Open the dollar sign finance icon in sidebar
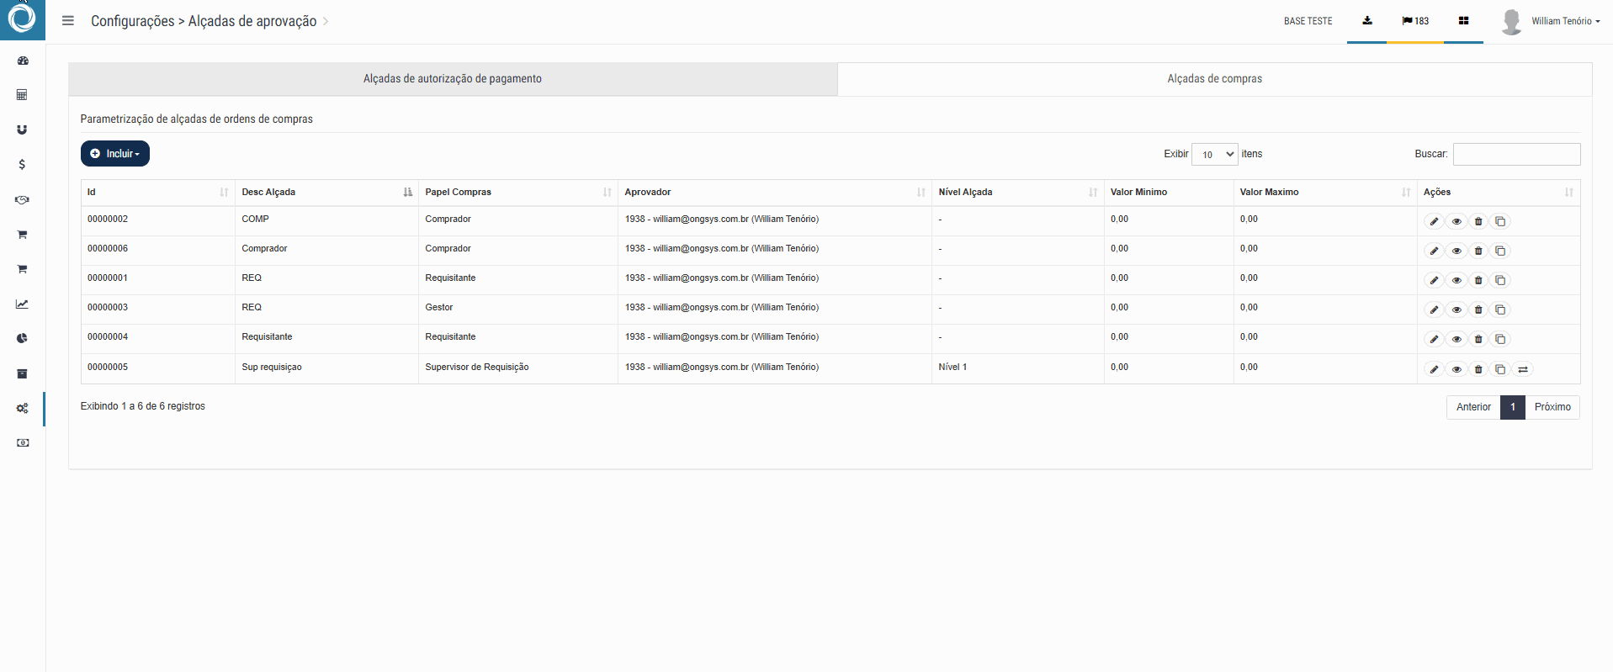 (x=23, y=165)
